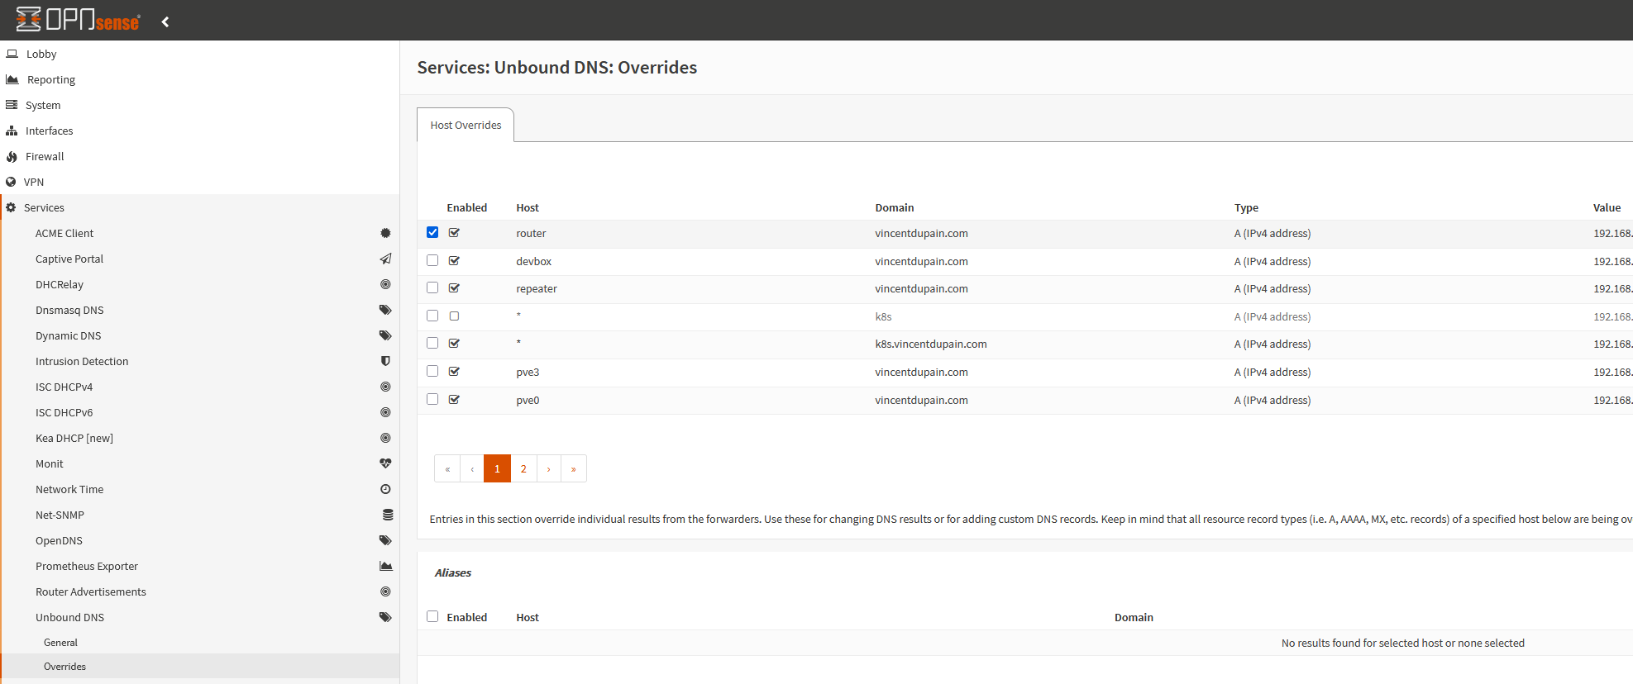Expand the Interfaces menu section
Viewport: 1633px width, 684px height.
tap(49, 131)
